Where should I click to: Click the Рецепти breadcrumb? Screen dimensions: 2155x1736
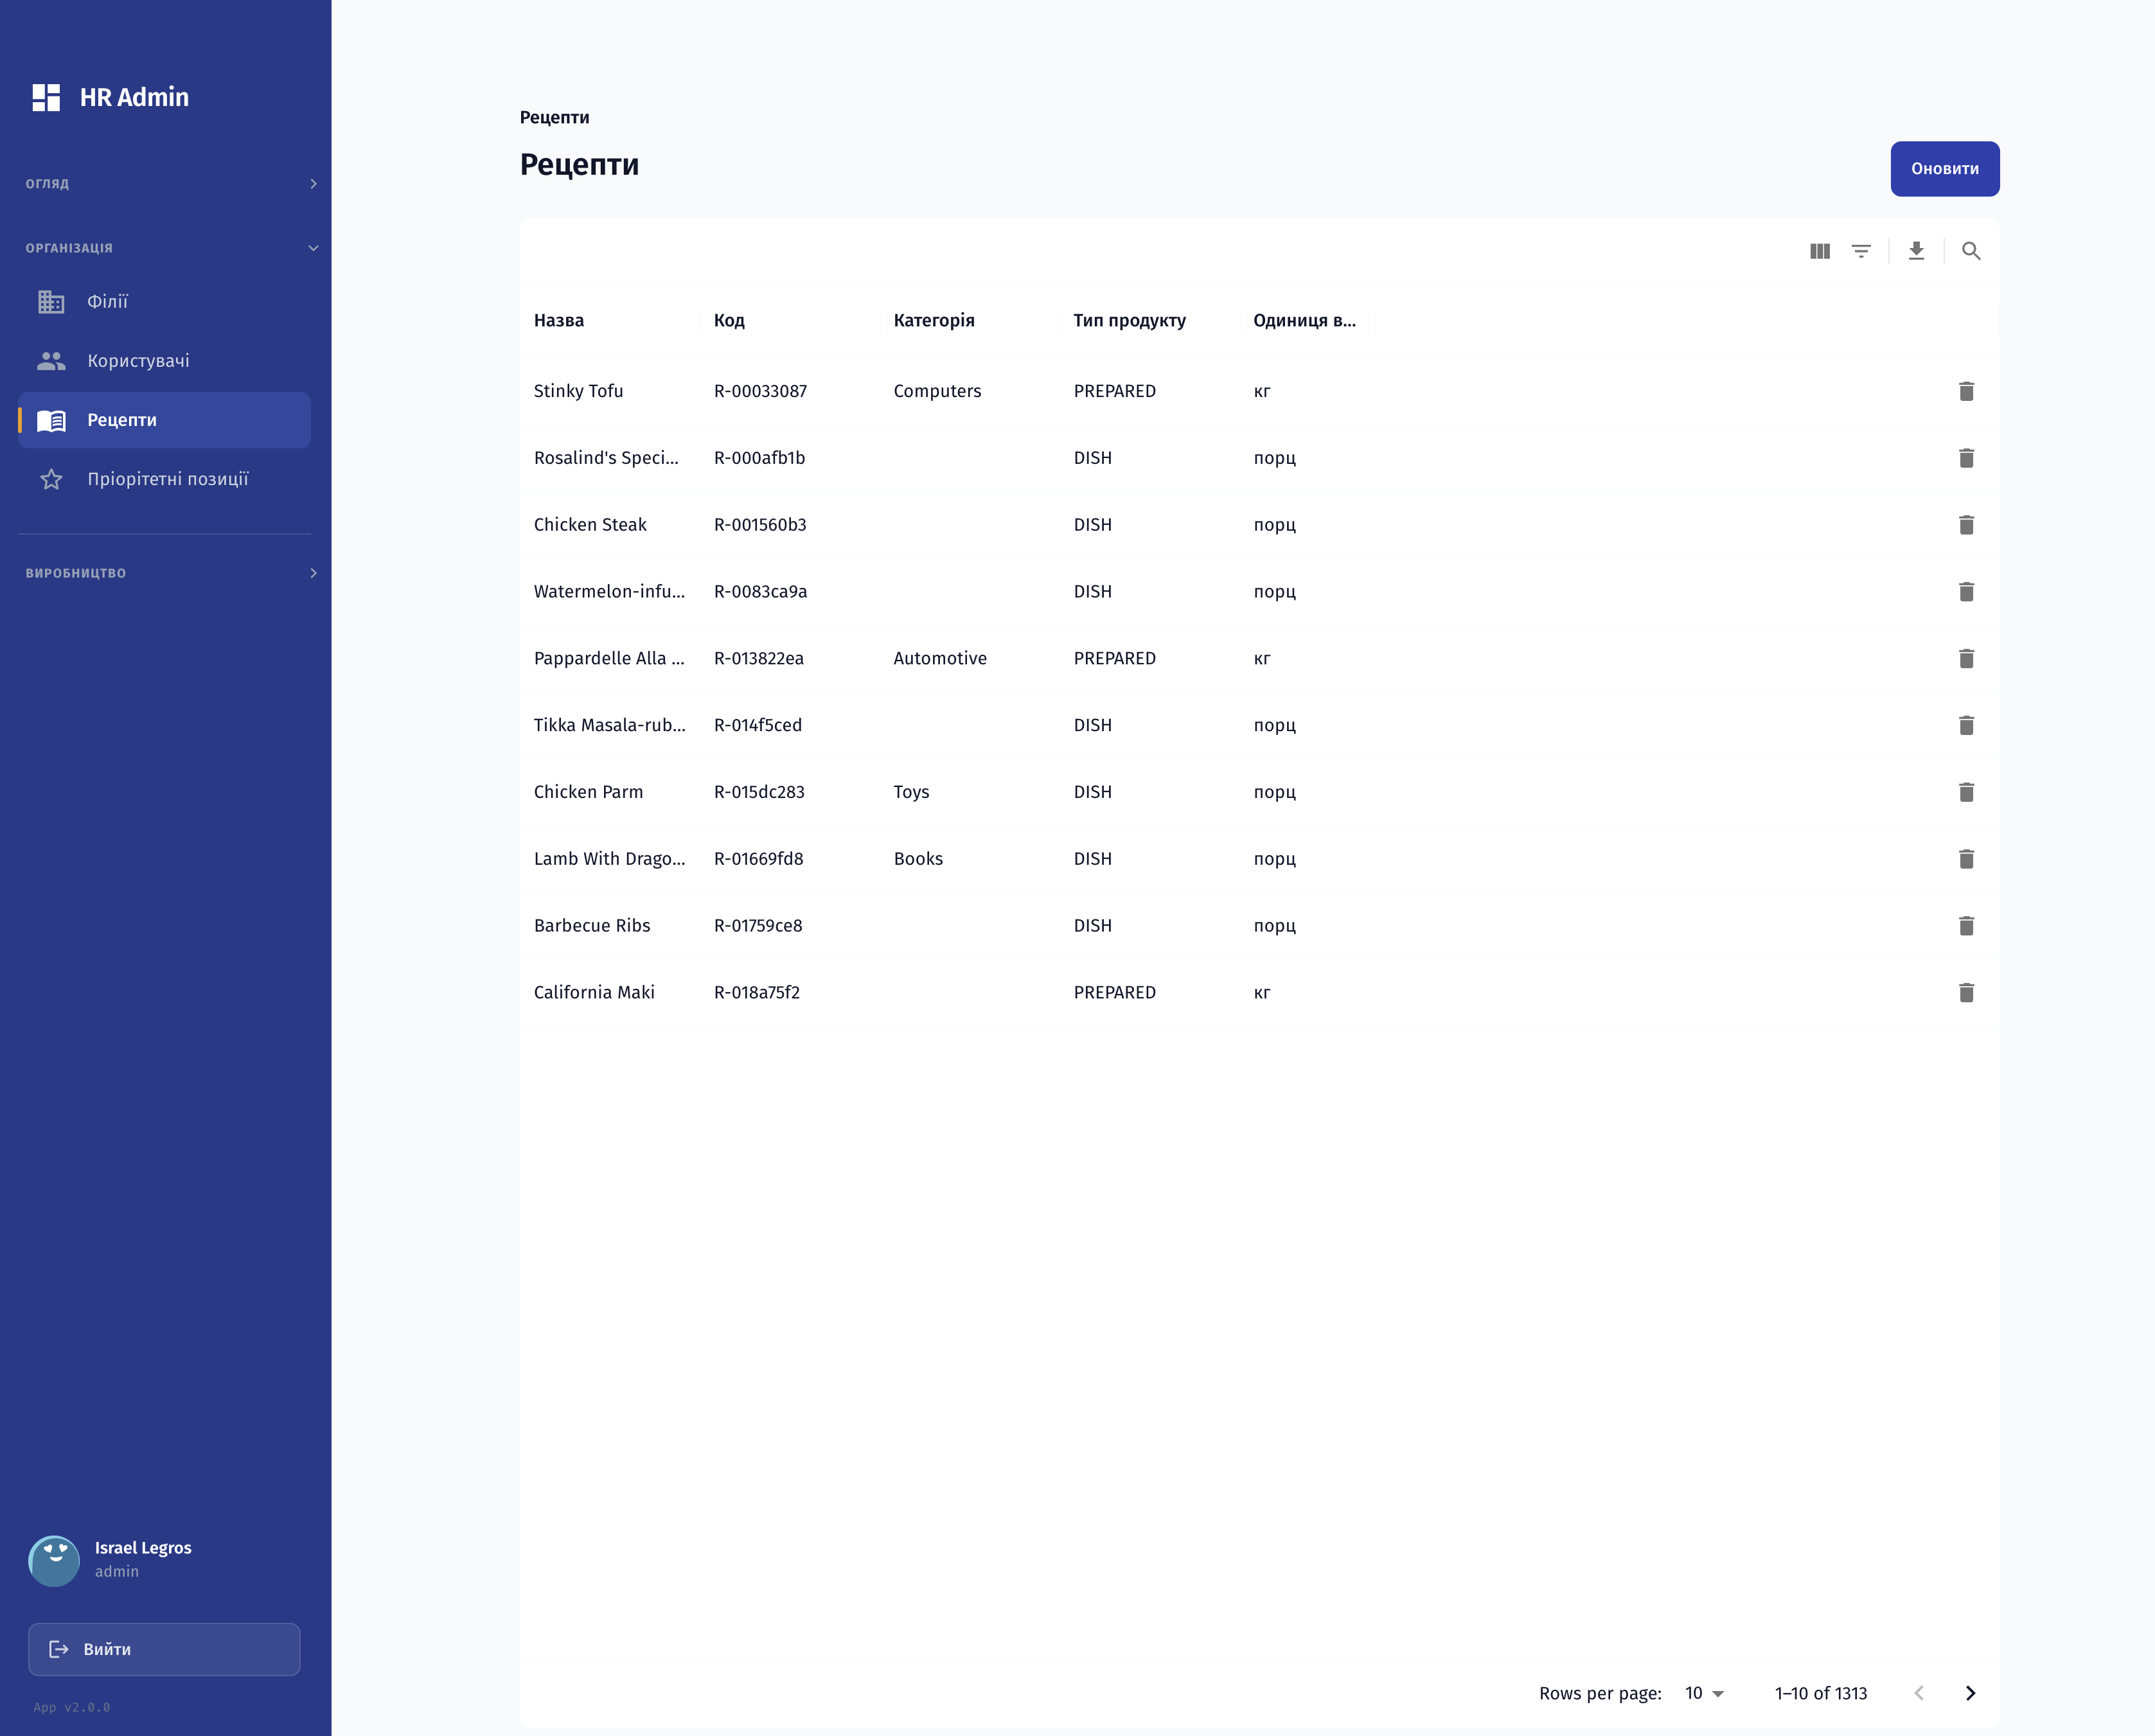click(x=555, y=118)
